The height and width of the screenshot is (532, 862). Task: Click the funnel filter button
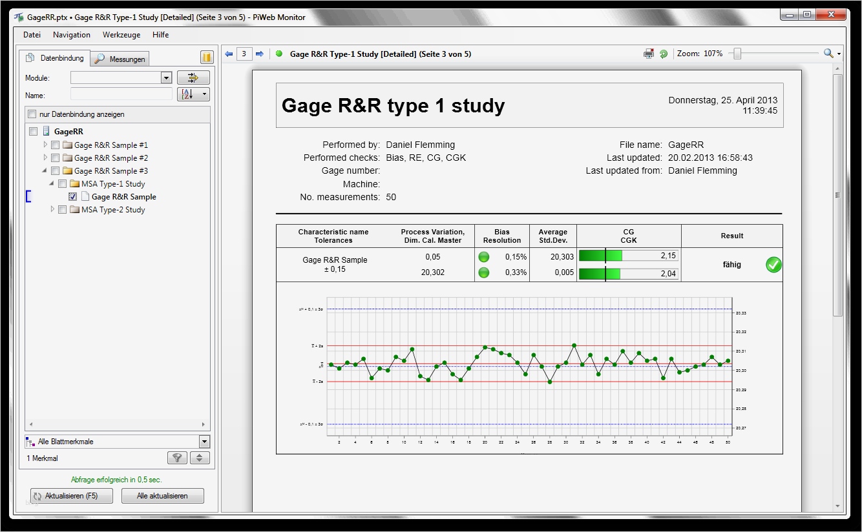click(176, 458)
